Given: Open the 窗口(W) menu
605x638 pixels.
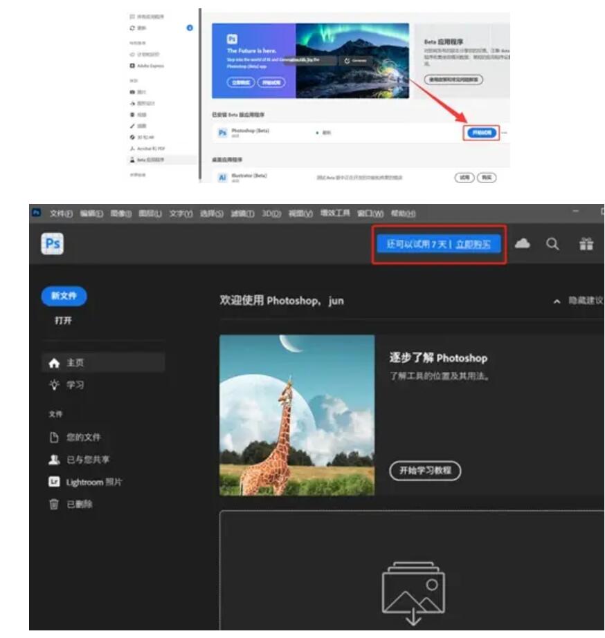Looking at the screenshot, I should click(370, 213).
